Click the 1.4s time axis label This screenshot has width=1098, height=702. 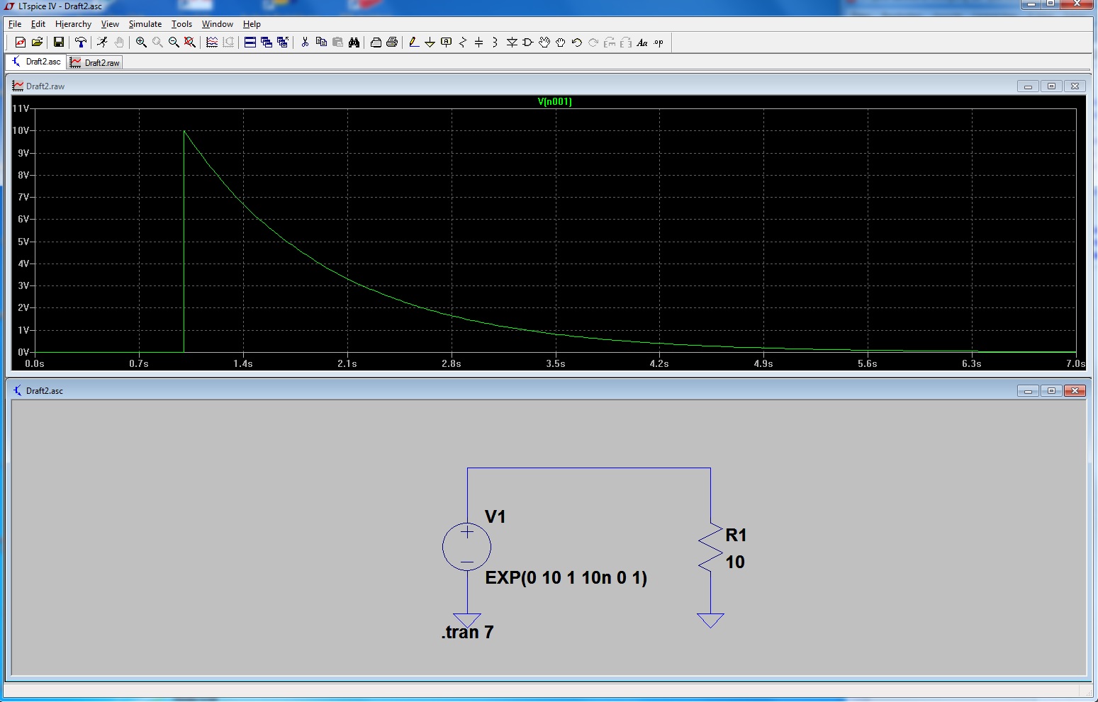(x=242, y=363)
